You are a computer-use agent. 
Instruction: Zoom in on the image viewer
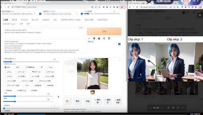point(173,108)
